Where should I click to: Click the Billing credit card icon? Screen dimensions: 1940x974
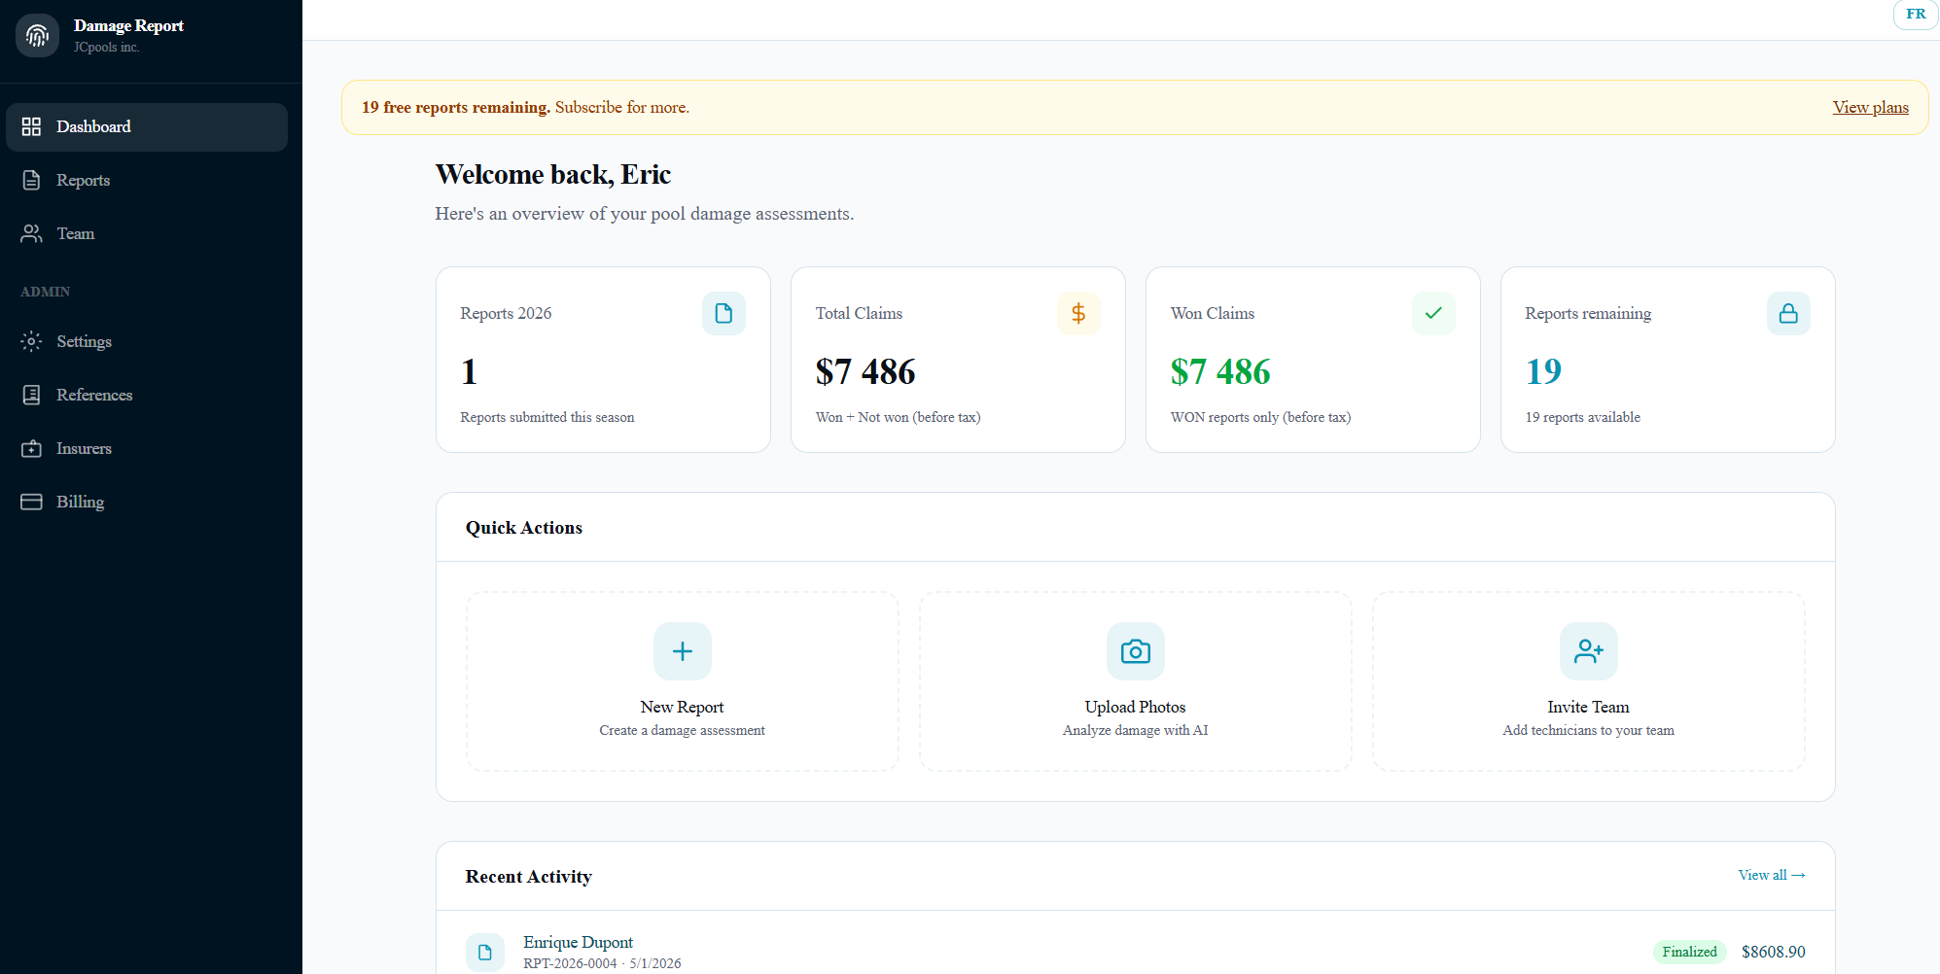(31, 502)
